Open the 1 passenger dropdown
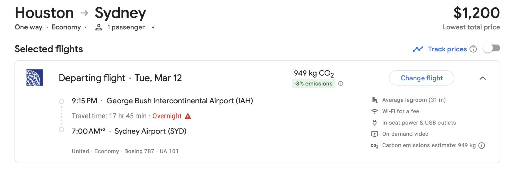517x173 pixels. (153, 28)
